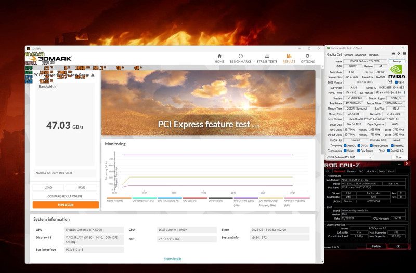This screenshot has width=416, height=273.
Task: Open the Memory tab in CPU-Z
Action: click(x=352, y=171)
